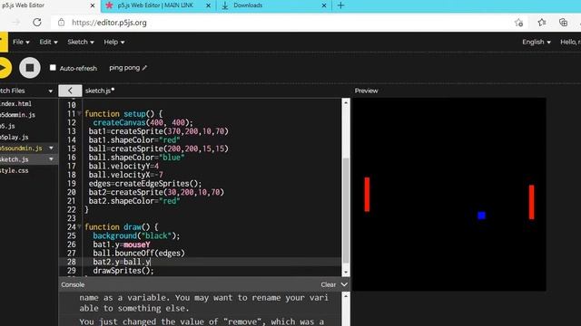Open p5.dom.min.js in the file list
The image size is (581, 326).
(17, 115)
